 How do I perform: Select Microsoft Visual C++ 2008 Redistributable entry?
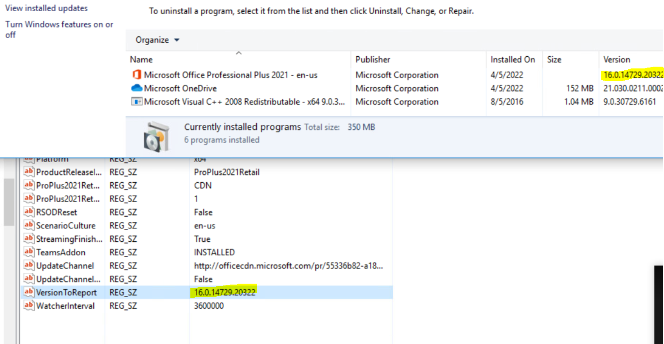point(244,102)
